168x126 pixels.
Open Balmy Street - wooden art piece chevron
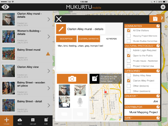pyautogui.click(x=49, y=88)
